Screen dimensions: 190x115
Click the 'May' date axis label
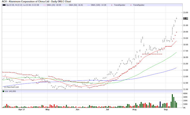(x=47, y=110)
